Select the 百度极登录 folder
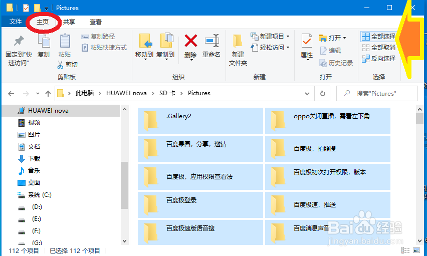Viewport: 427px width, 256px height. point(200,205)
